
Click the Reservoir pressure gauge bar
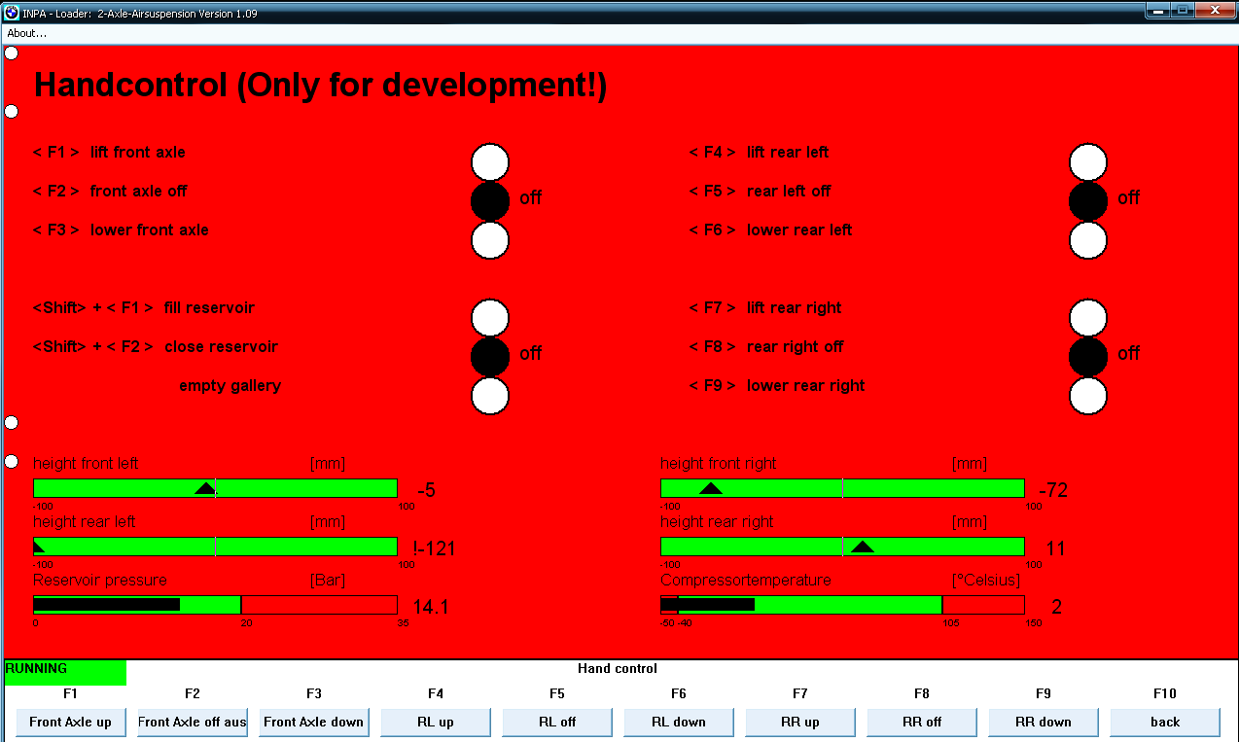[x=215, y=605]
